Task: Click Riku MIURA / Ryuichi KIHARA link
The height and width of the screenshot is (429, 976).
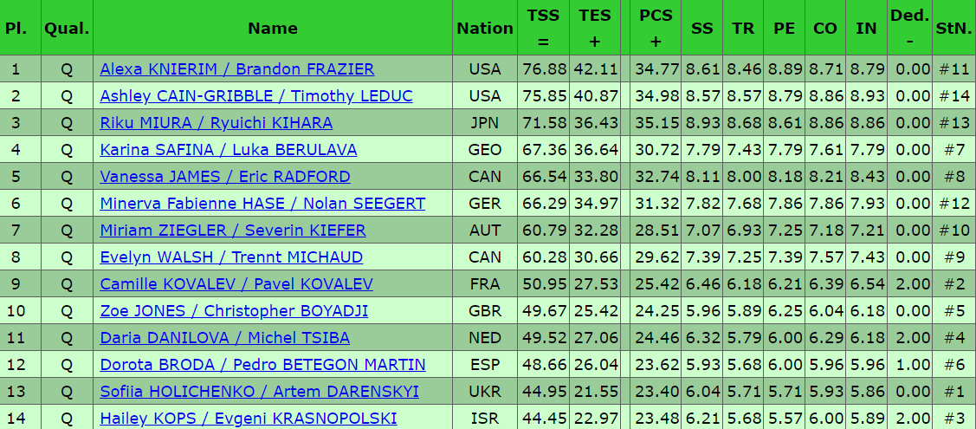Action: point(217,123)
